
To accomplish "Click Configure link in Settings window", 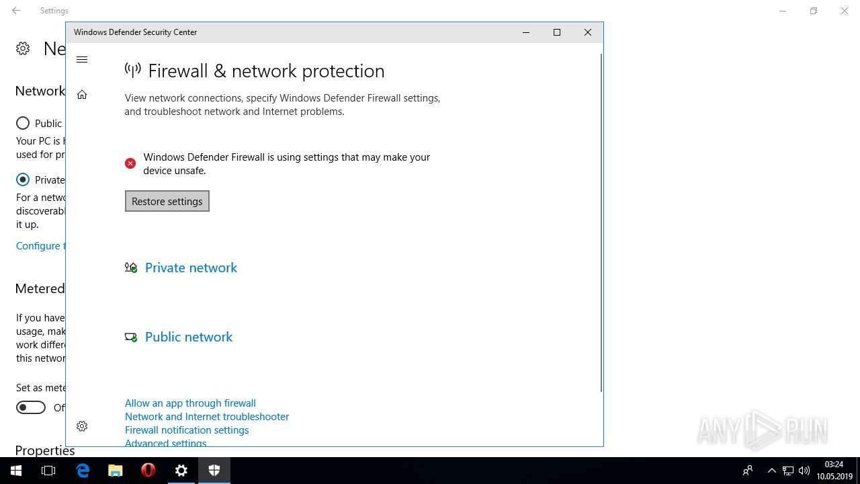I will coord(39,246).
